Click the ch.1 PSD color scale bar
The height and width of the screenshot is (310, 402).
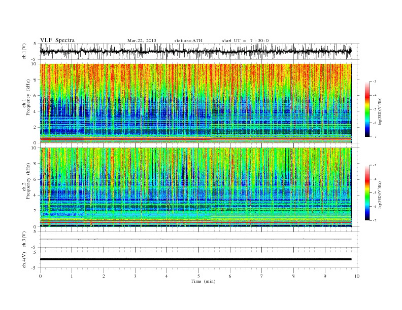click(367, 109)
